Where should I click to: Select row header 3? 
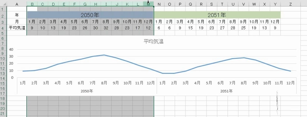click(3, 22)
